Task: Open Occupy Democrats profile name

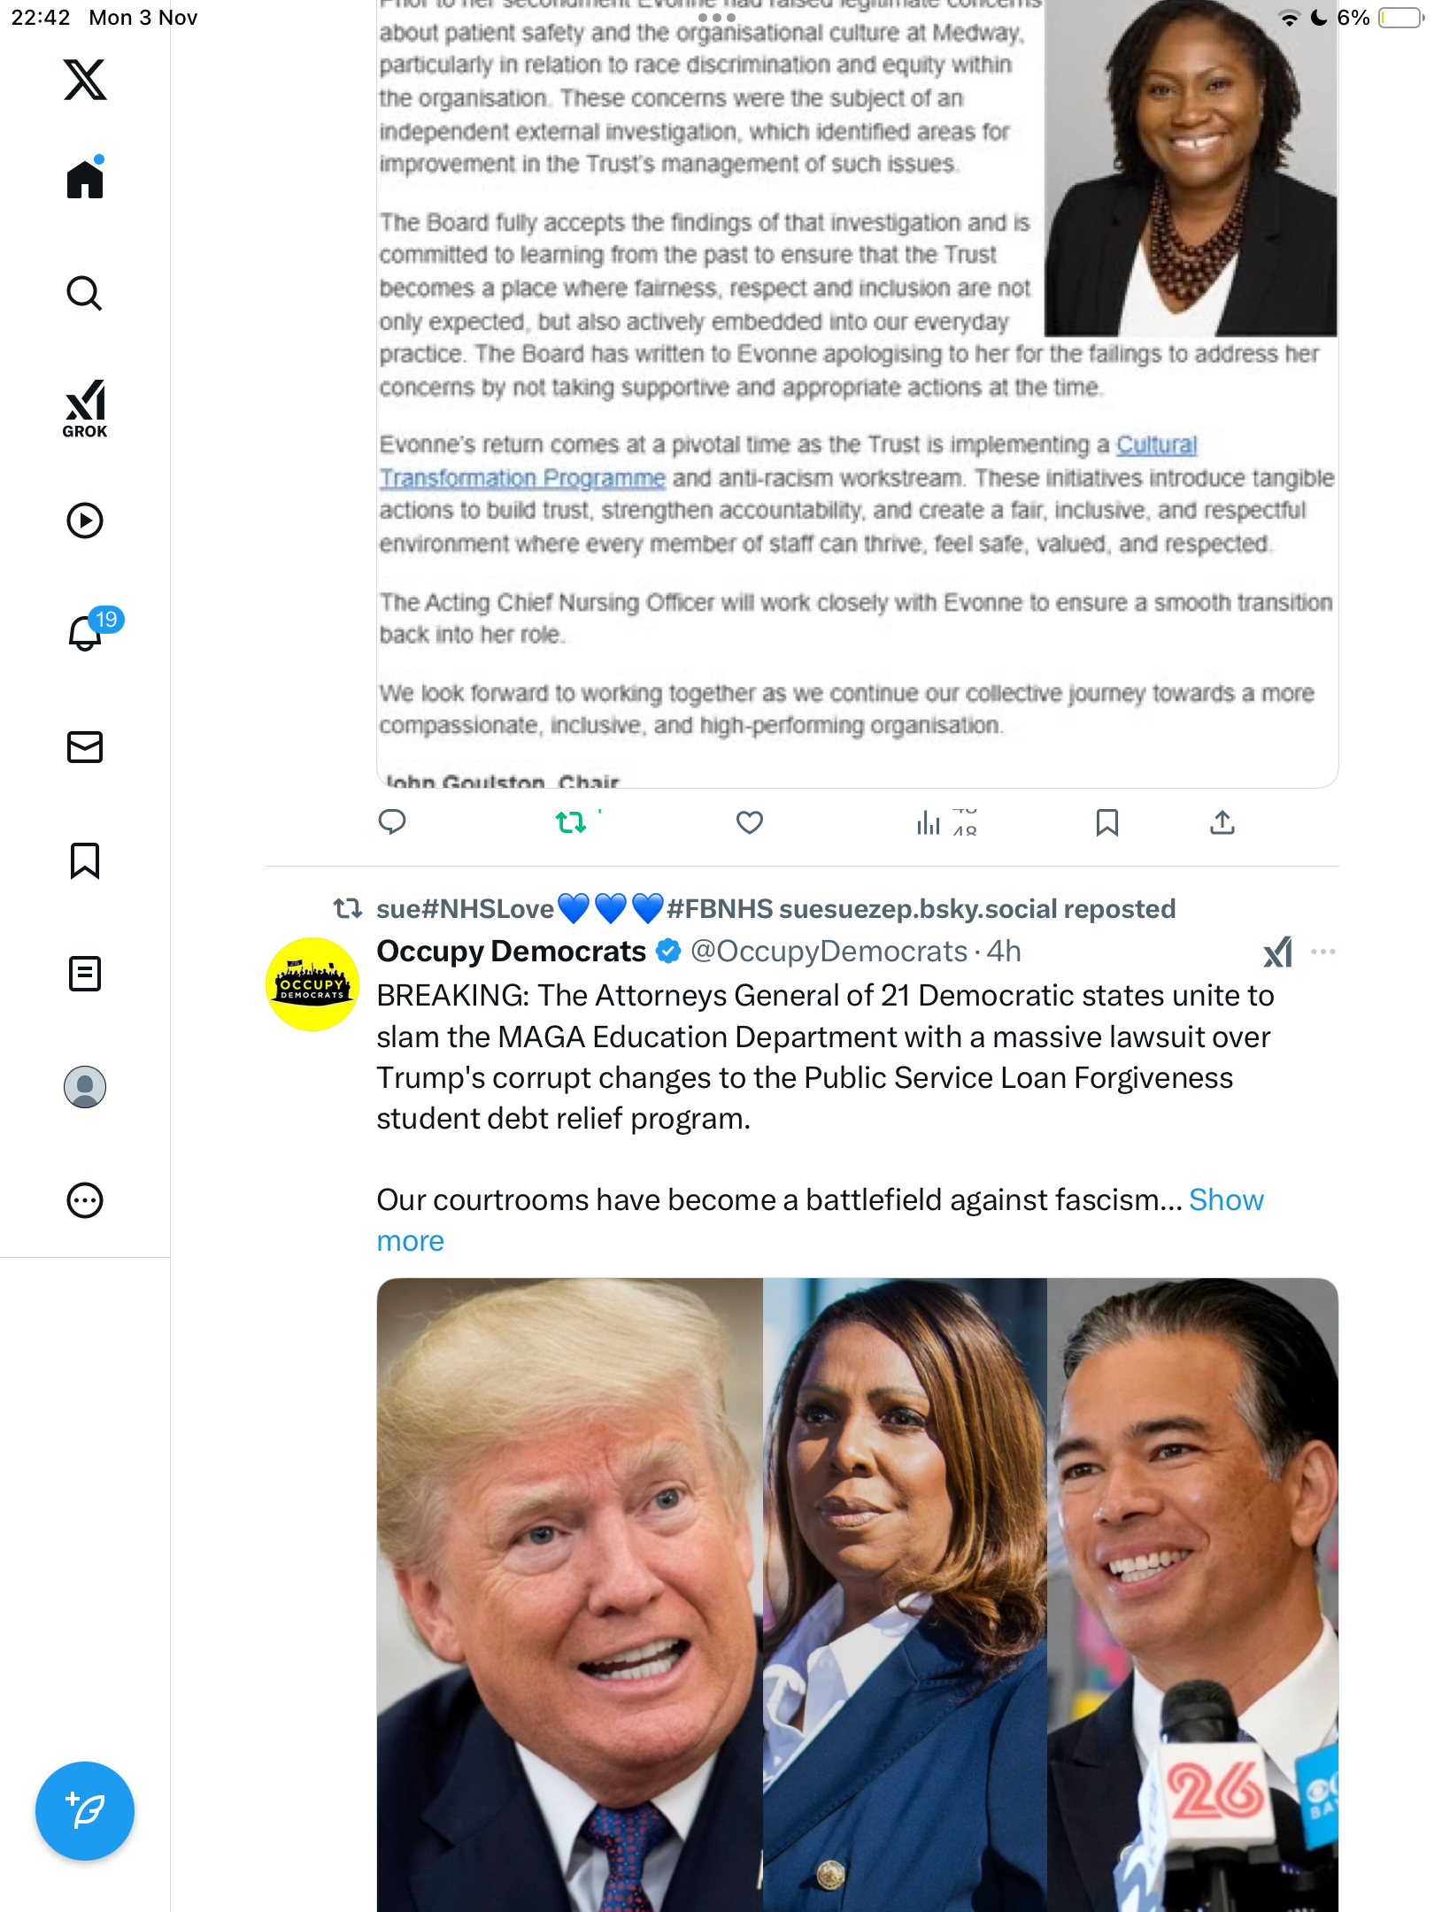Action: point(512,952)
